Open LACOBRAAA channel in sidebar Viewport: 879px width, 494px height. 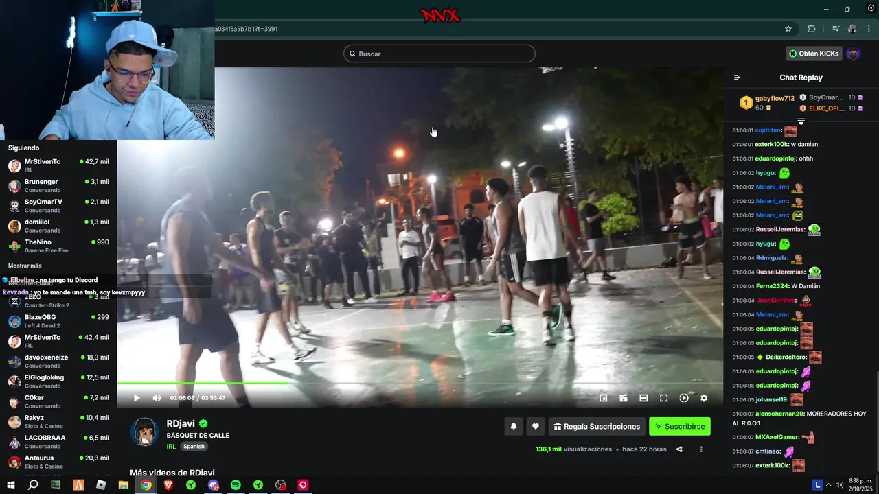pos(58,442)
